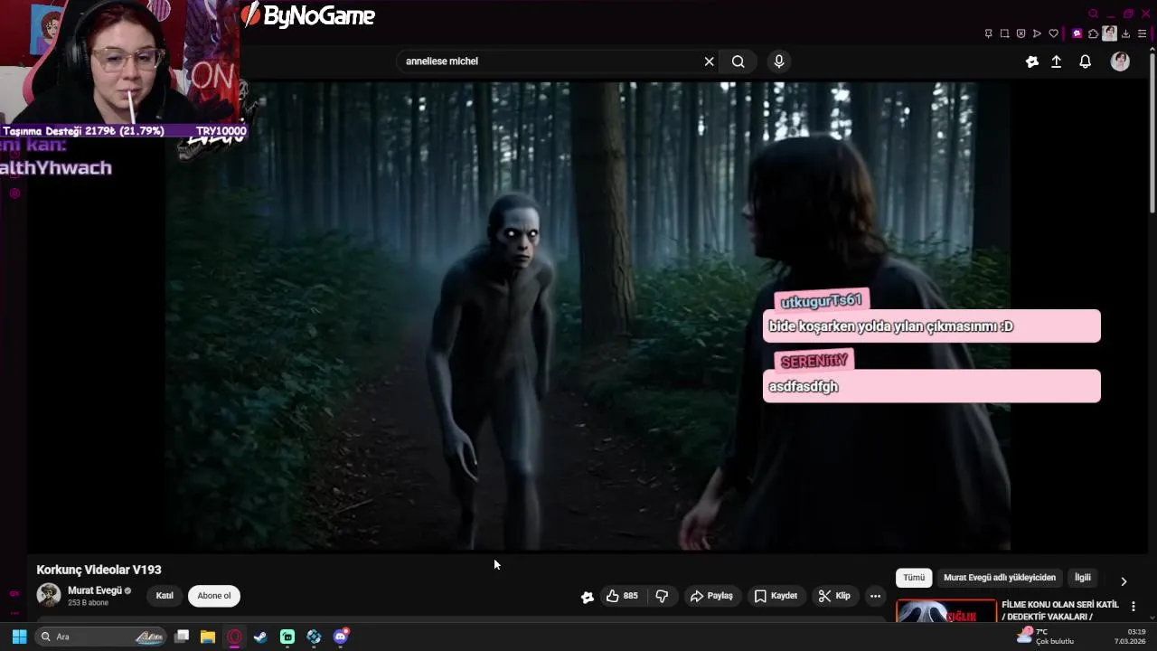Viewport: 1157px width, 651px height.
Task: Open the green app icon in taskbar
Action: [x=287, y=637]
